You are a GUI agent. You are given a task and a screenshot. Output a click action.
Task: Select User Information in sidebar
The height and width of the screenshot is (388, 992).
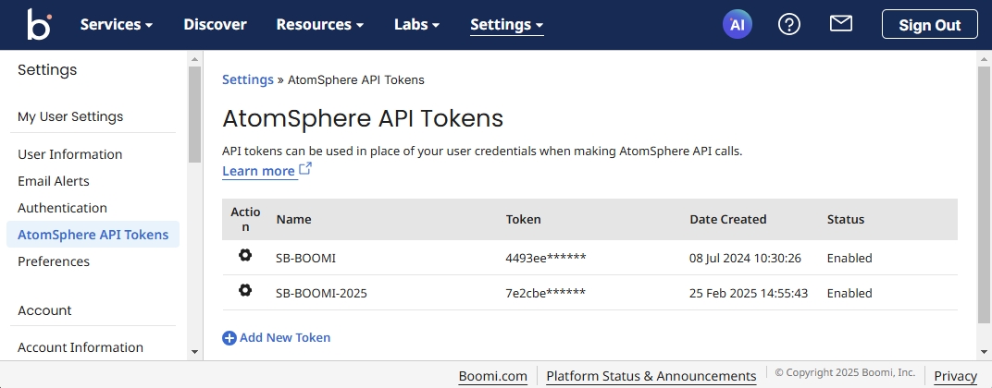click(x=70, y=154)
